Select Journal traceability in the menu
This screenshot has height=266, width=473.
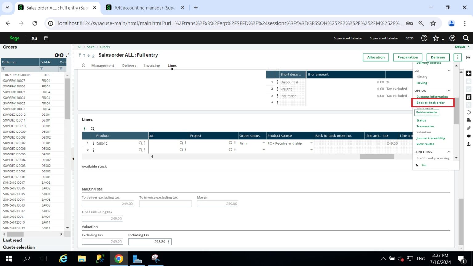click(431, 138)
